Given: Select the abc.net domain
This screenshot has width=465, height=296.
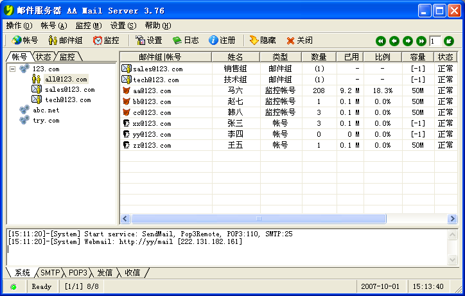Looking at the screenshot, I should (46, 110).
